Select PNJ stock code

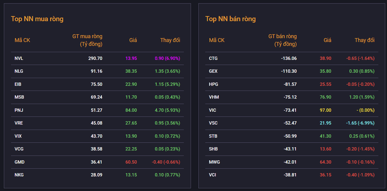pos(19,110)
